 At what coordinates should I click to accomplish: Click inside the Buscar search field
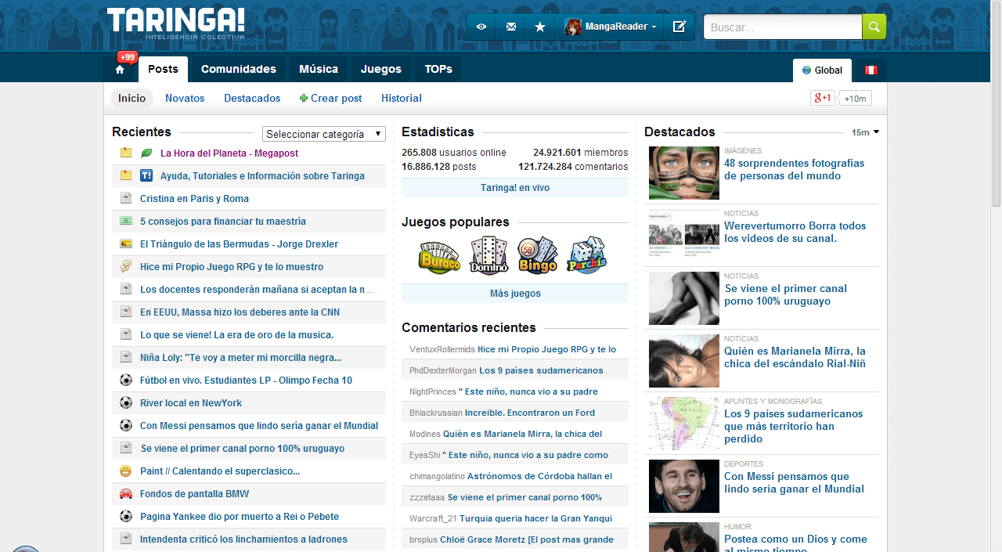click(783, 27)
